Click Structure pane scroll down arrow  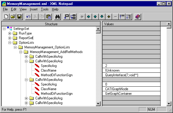[98, 104]
